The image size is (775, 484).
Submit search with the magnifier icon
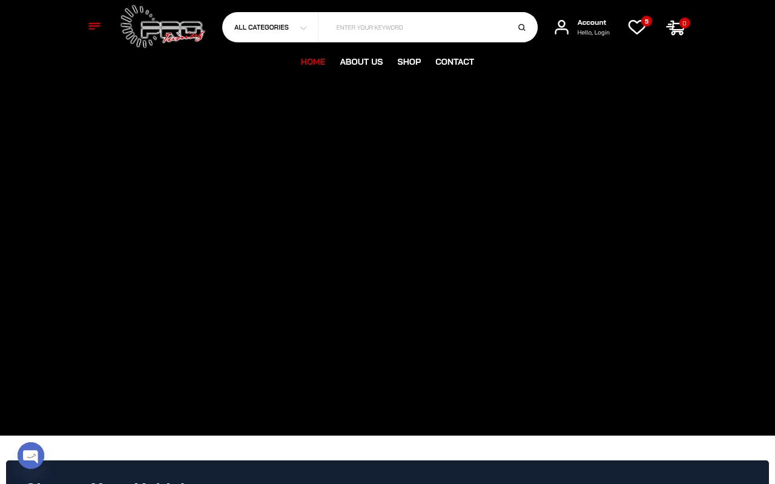point(521,27)
